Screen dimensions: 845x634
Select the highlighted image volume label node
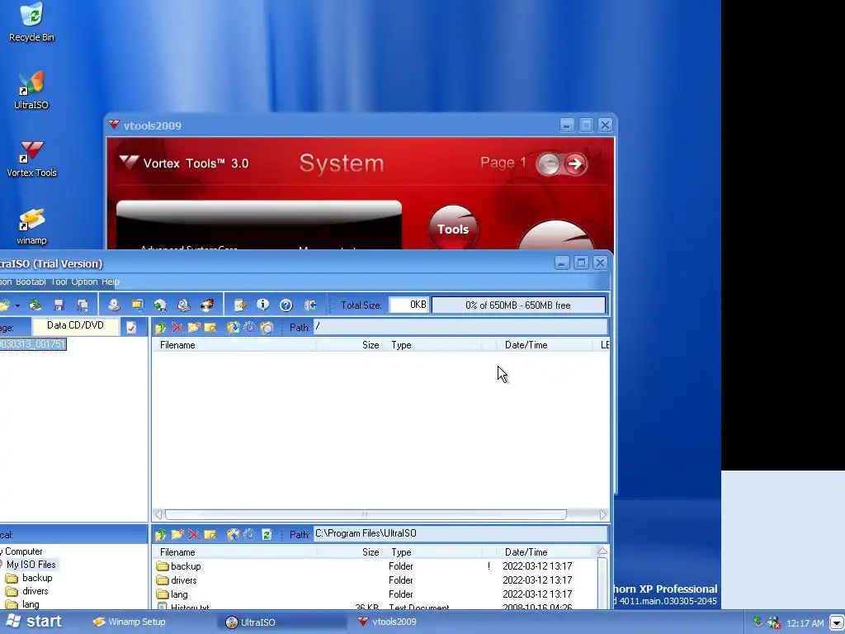[32, 344]
